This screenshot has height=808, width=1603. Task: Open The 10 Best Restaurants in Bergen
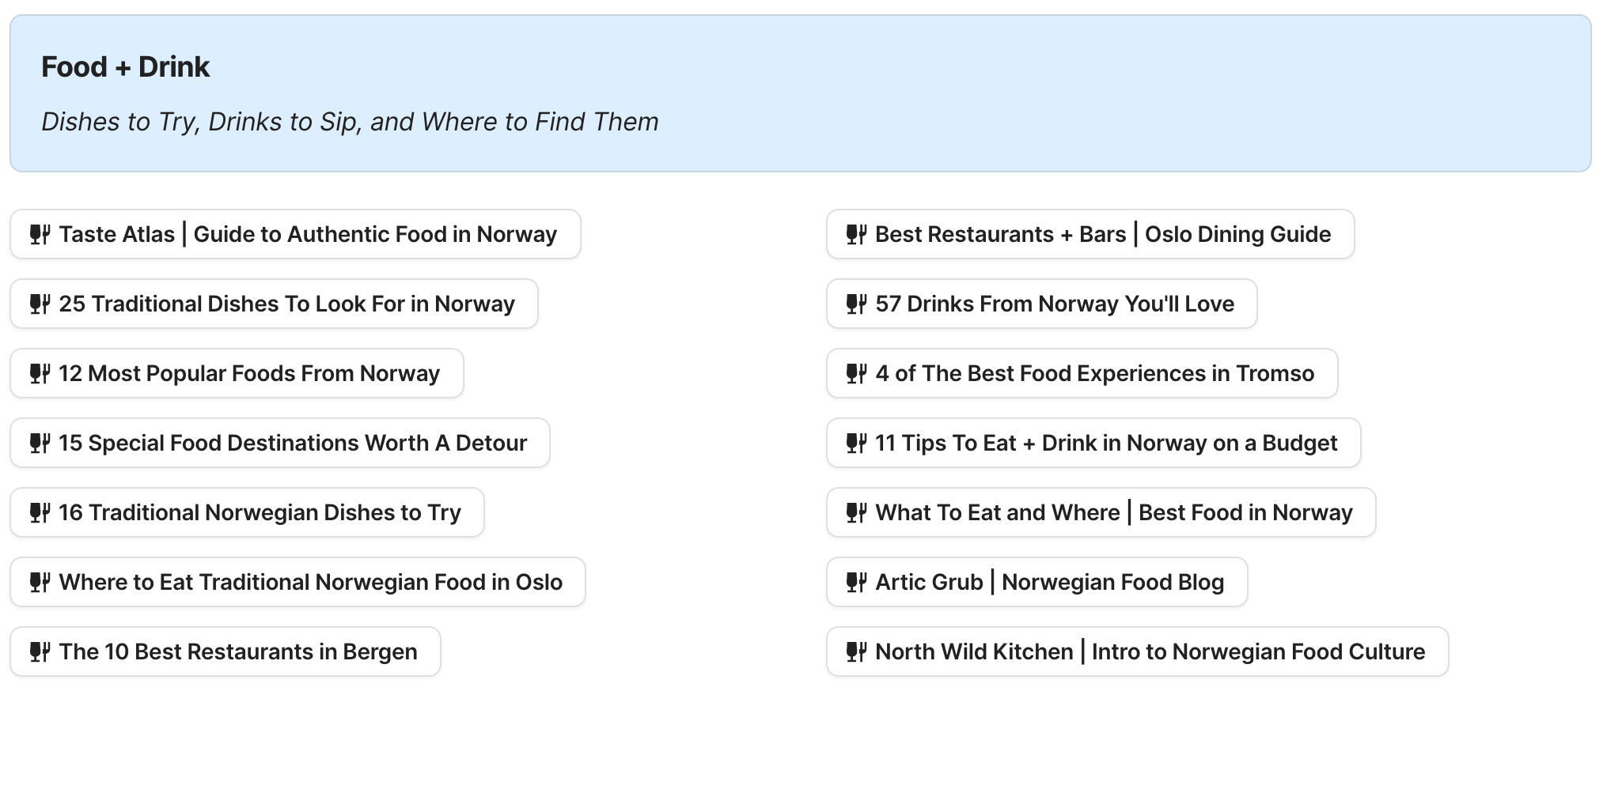click(x=224, y=651)
